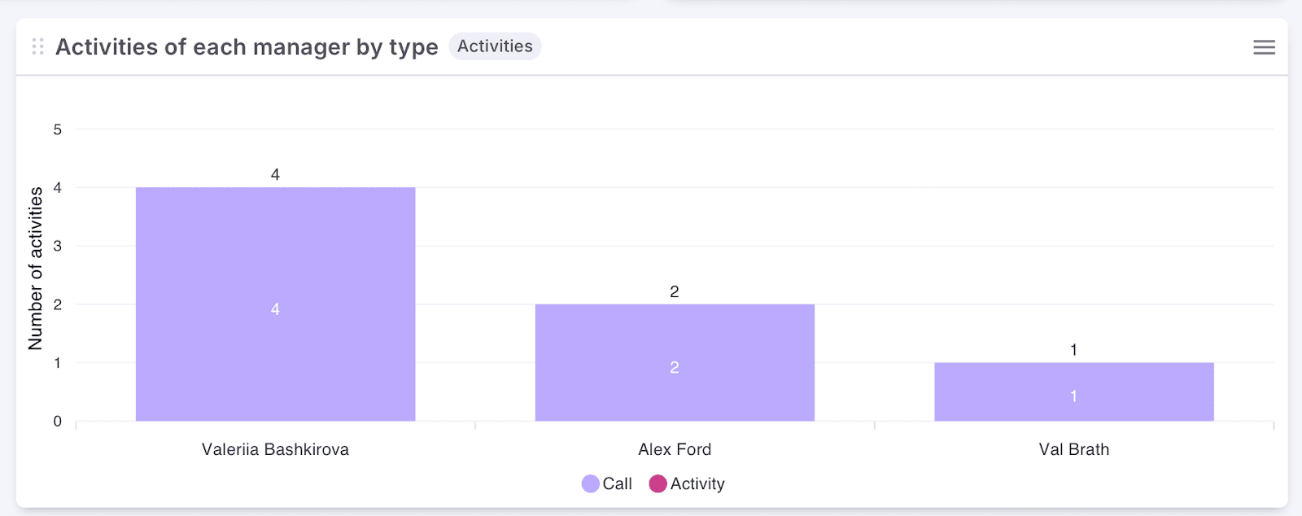Screen dimensions: 1302x516
Task: Toggle the Activity series legend label
Action: pos(697,484)
